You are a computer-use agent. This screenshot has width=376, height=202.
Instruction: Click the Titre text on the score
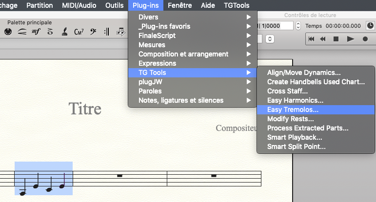[x=85, y=109]
